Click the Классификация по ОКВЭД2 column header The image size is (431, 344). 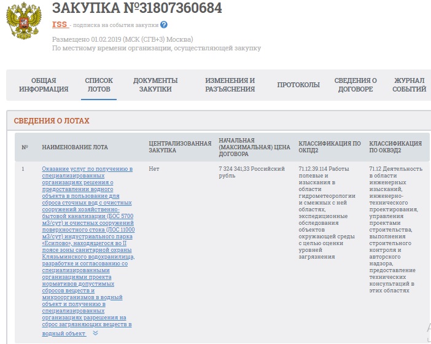[395, 147]
